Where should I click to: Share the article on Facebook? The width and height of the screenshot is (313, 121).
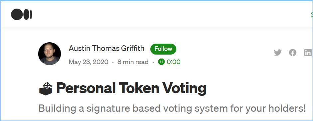coord(293,53)
